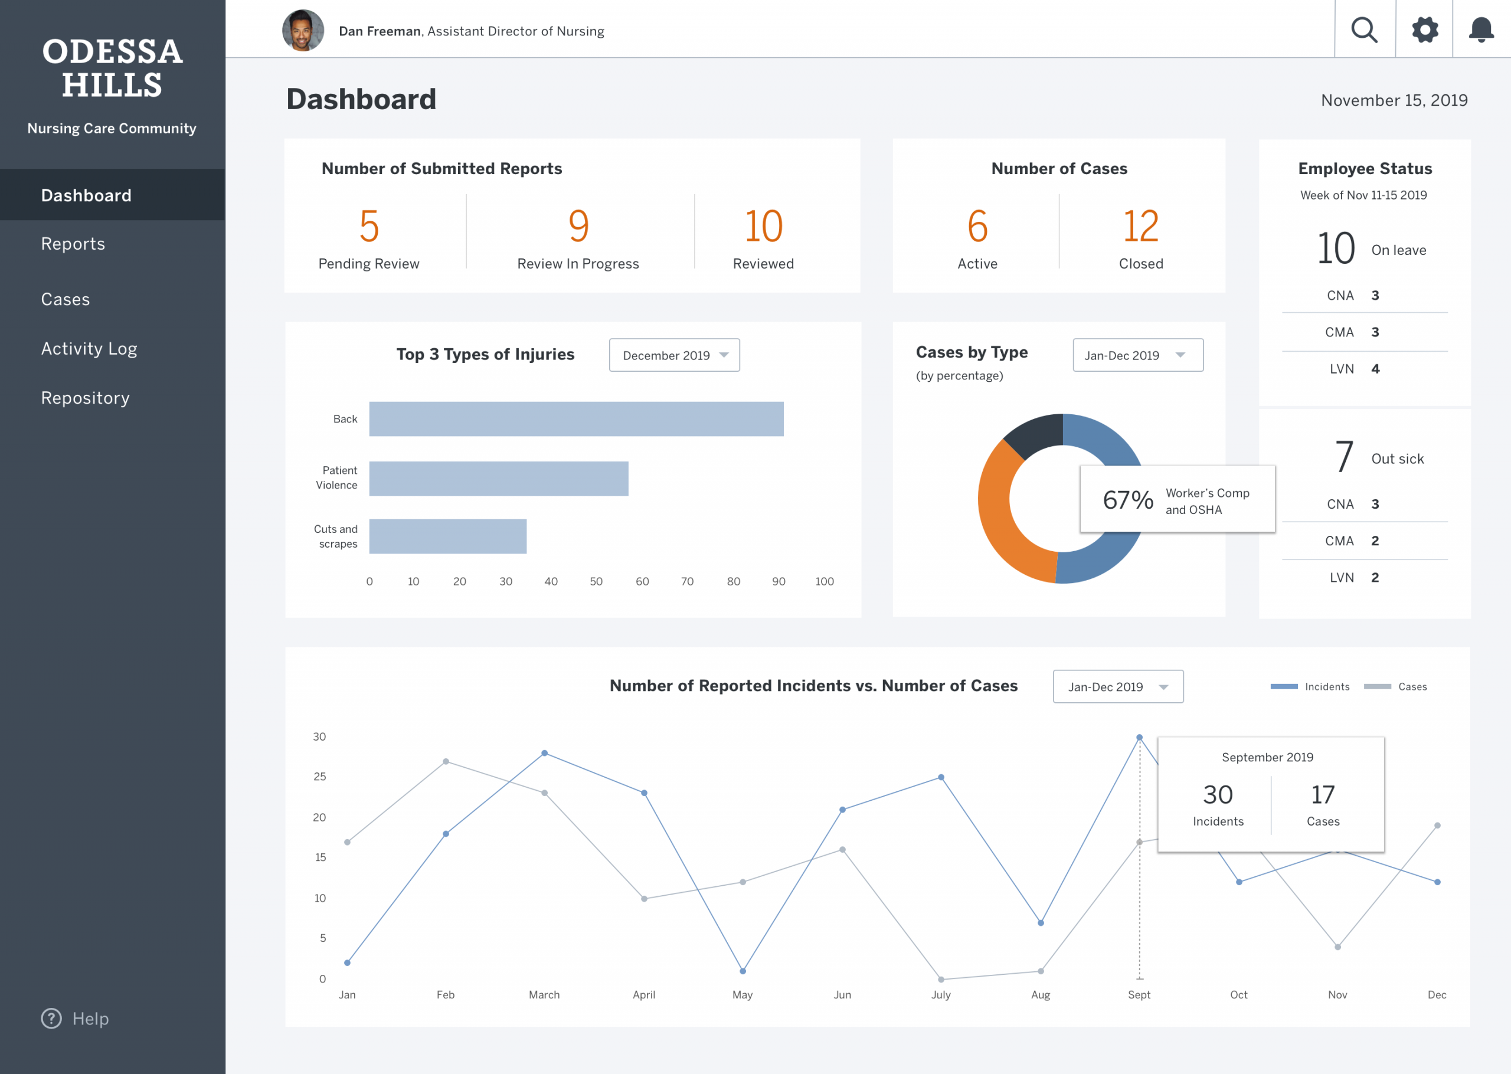Click the Odessa Hills logo
Viewport: 1511px width, 1074px height.
point(112,68)
